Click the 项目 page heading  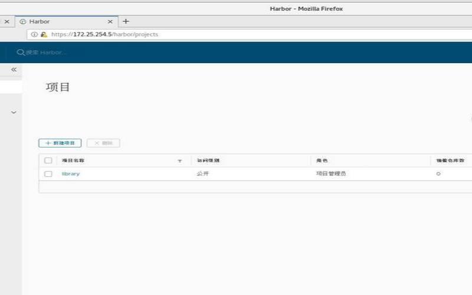click(58, 87)
